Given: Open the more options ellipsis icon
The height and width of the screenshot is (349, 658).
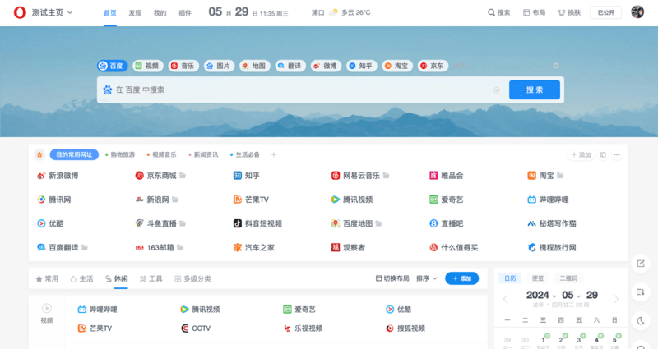Looking at the screenshot, I should coord(617,154).
